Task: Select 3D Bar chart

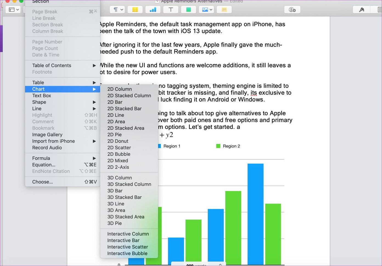Action: pos(129,191)
